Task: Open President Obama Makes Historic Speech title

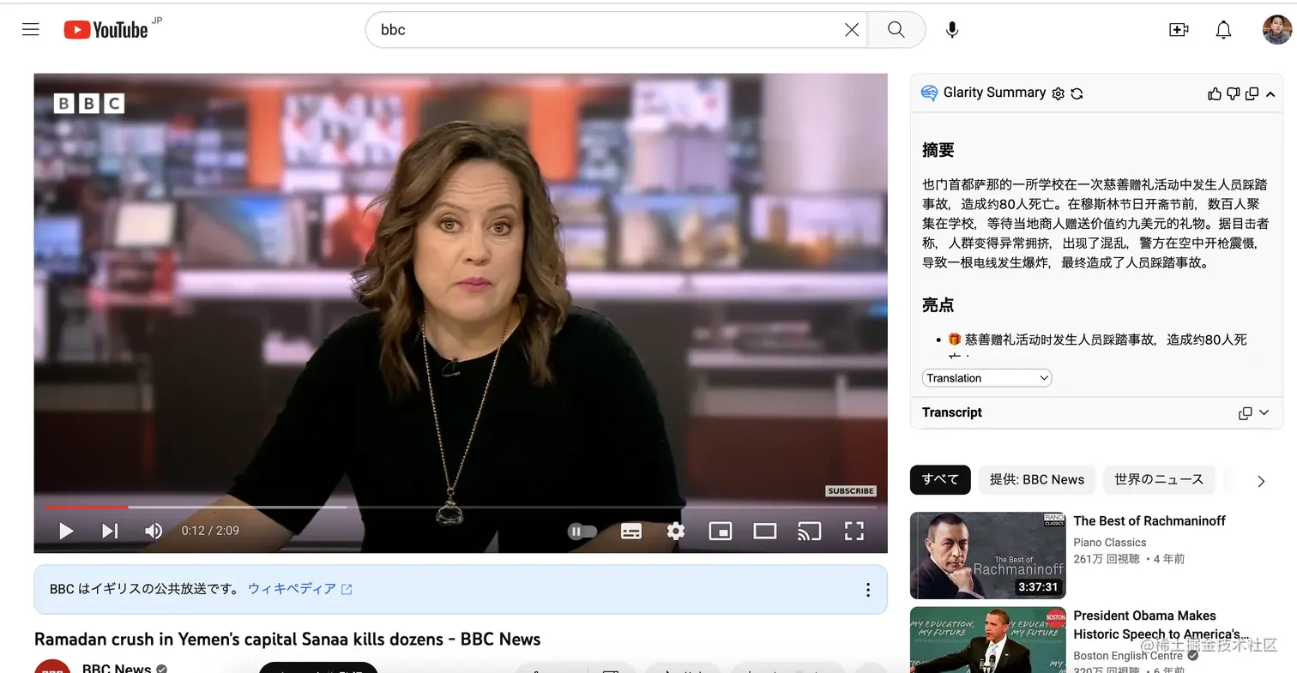Action: [1161, 625]
